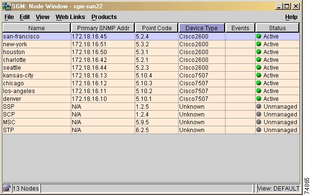Image resolution: width=310 pixels, height=195 pixels.
Task: Click the SGM application icon in title bar
Action: click(6, 6)
